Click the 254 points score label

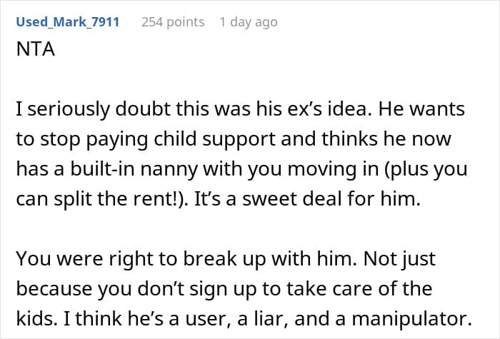tap(173, 22)
